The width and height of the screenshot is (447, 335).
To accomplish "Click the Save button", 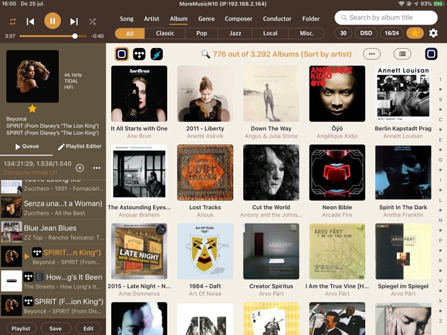I will [56, 328].
